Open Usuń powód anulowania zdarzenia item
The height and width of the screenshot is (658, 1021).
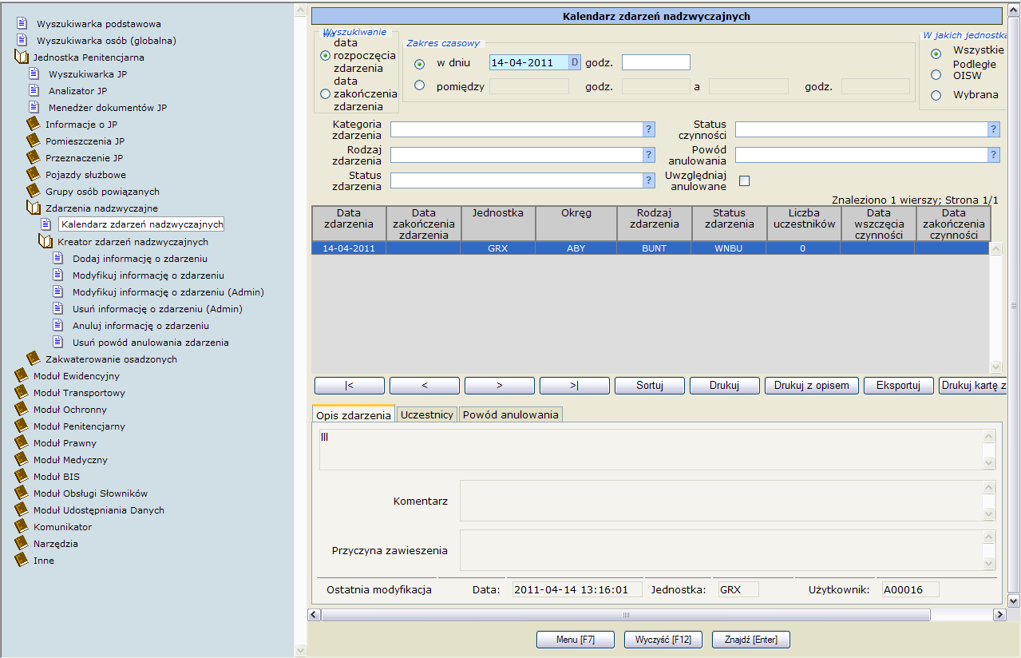pyautogui.click(x=151, y=342)
